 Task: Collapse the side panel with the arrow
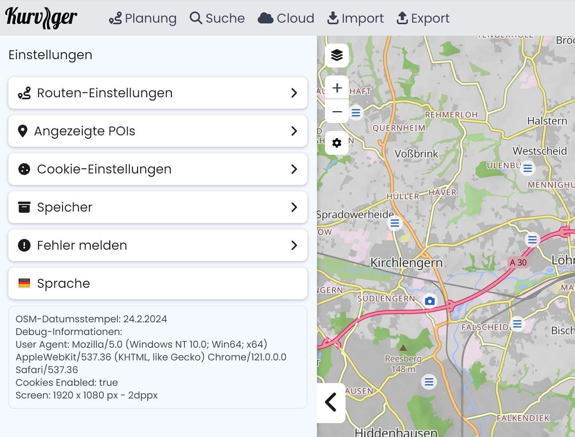(x=331, y=402)
